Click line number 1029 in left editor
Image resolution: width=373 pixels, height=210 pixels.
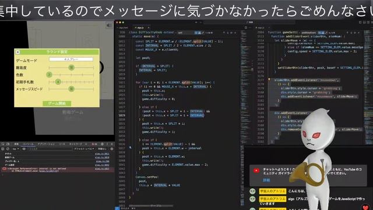click(x=122, y=116)
